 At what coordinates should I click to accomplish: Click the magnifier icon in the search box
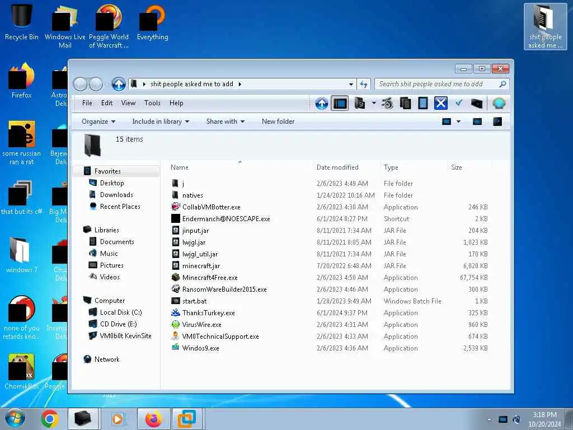pyautogui.click(x=503, y=84)
